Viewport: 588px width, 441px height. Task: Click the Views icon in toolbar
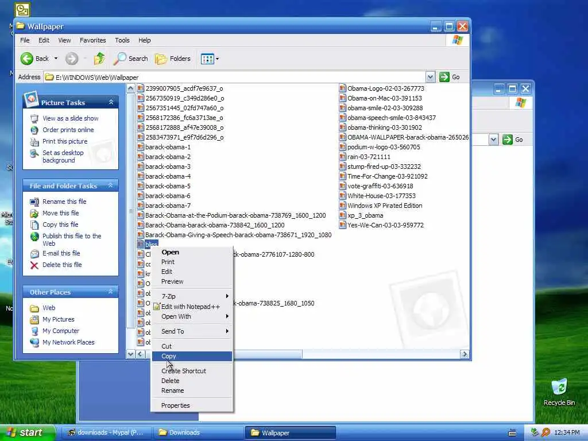pos(207,59)
